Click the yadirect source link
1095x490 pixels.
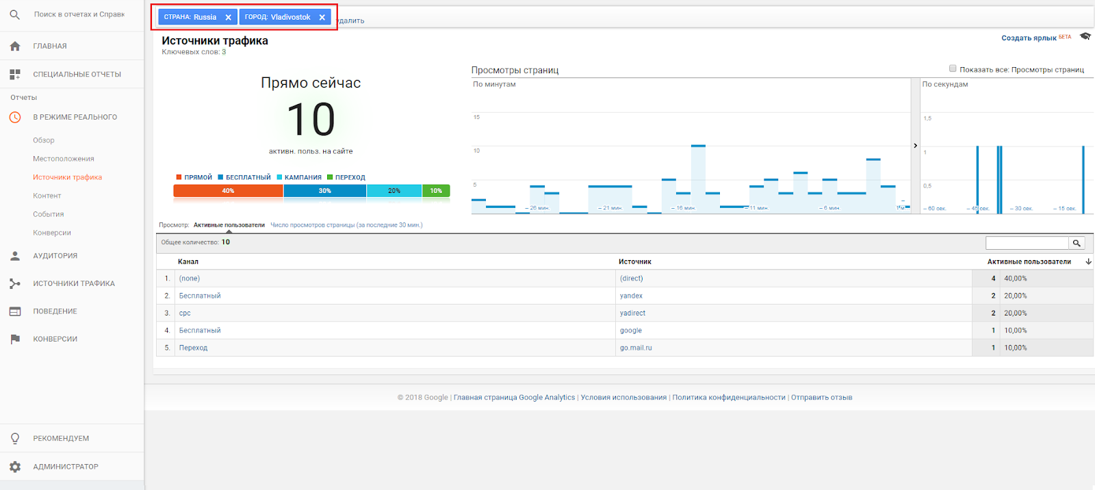click(x=632, y=313)
